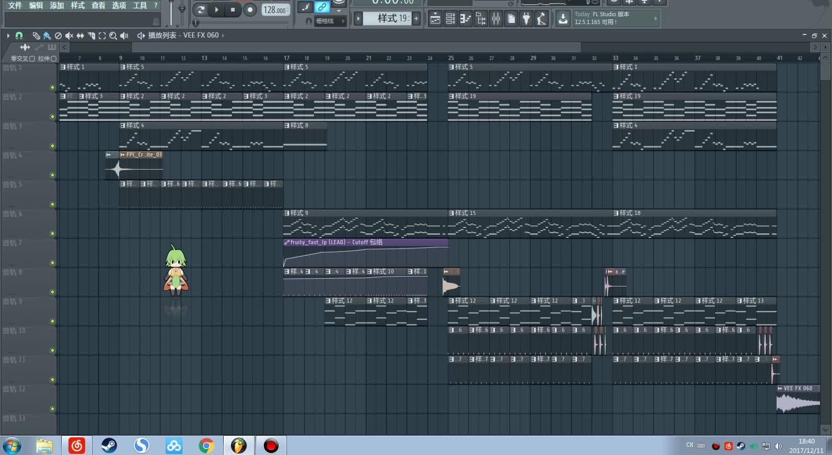Click the record button
The width and height of the screenshot is (832, 455).
250,9
